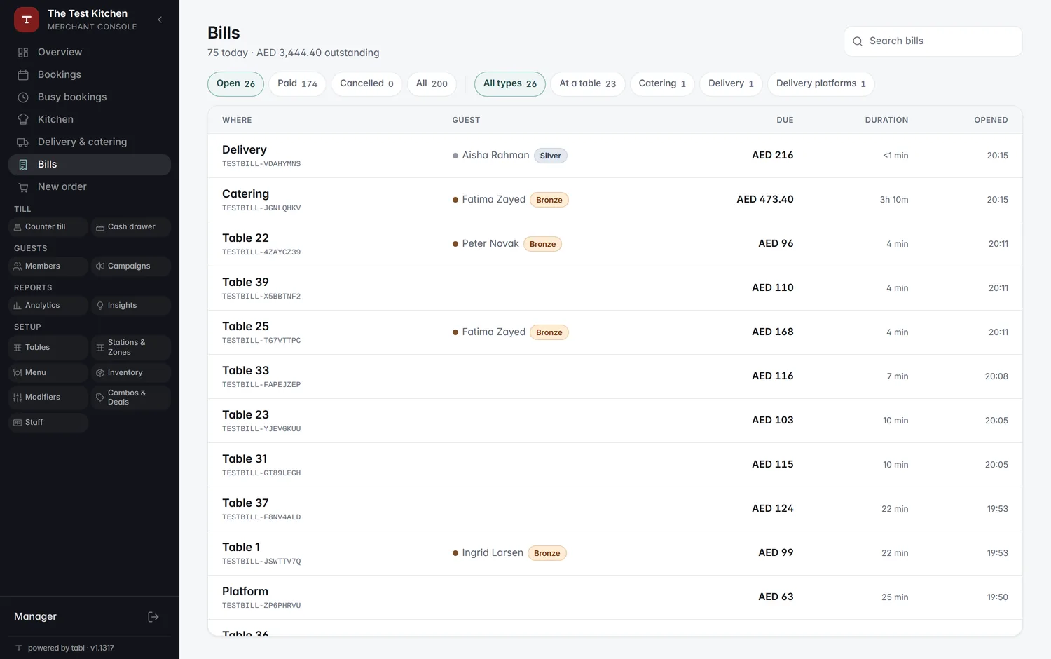Open the Insights lightbulb page
The height and width of the screenshot is (659, 1051).
[x=131, y=306]
